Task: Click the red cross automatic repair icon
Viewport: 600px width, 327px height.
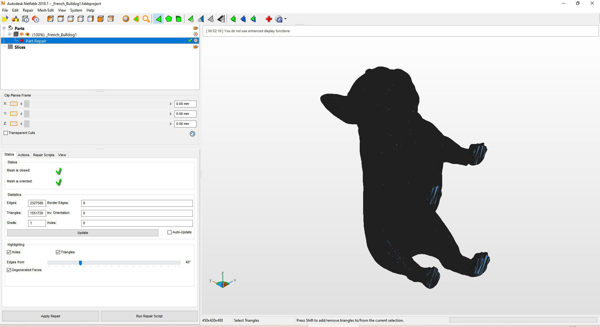Action: pyautogui.click(x=268, y=19)
